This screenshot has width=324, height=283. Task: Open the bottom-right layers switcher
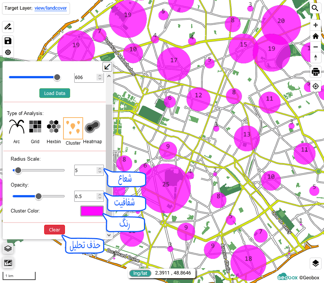coord(315,263)
